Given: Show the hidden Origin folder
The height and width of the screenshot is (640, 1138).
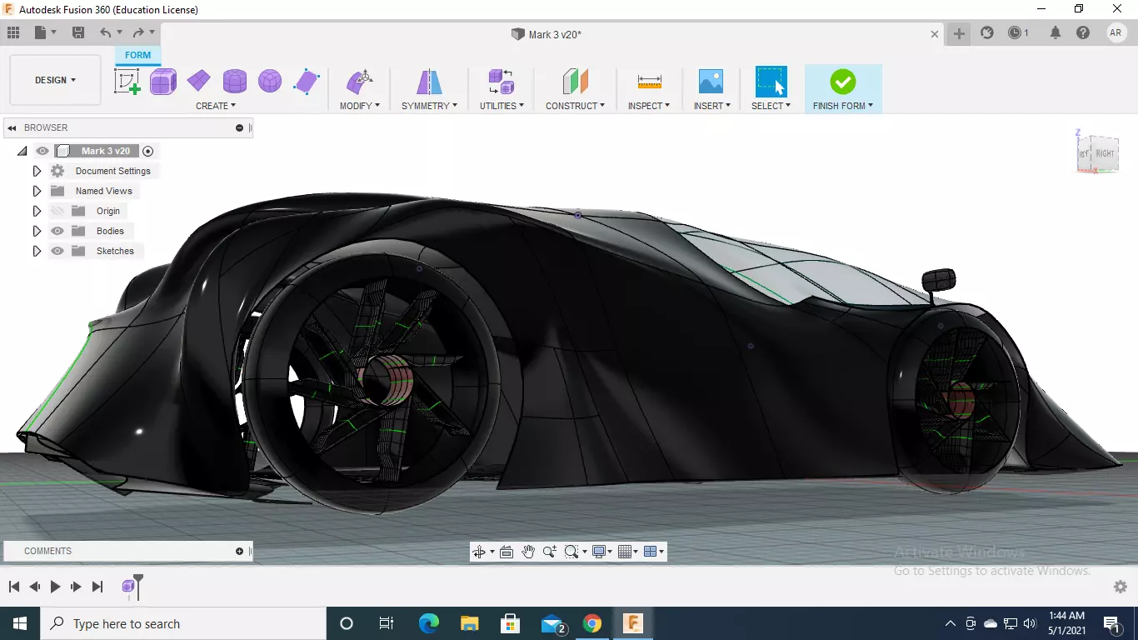Looking at the screenshot, I should point(57,211).
